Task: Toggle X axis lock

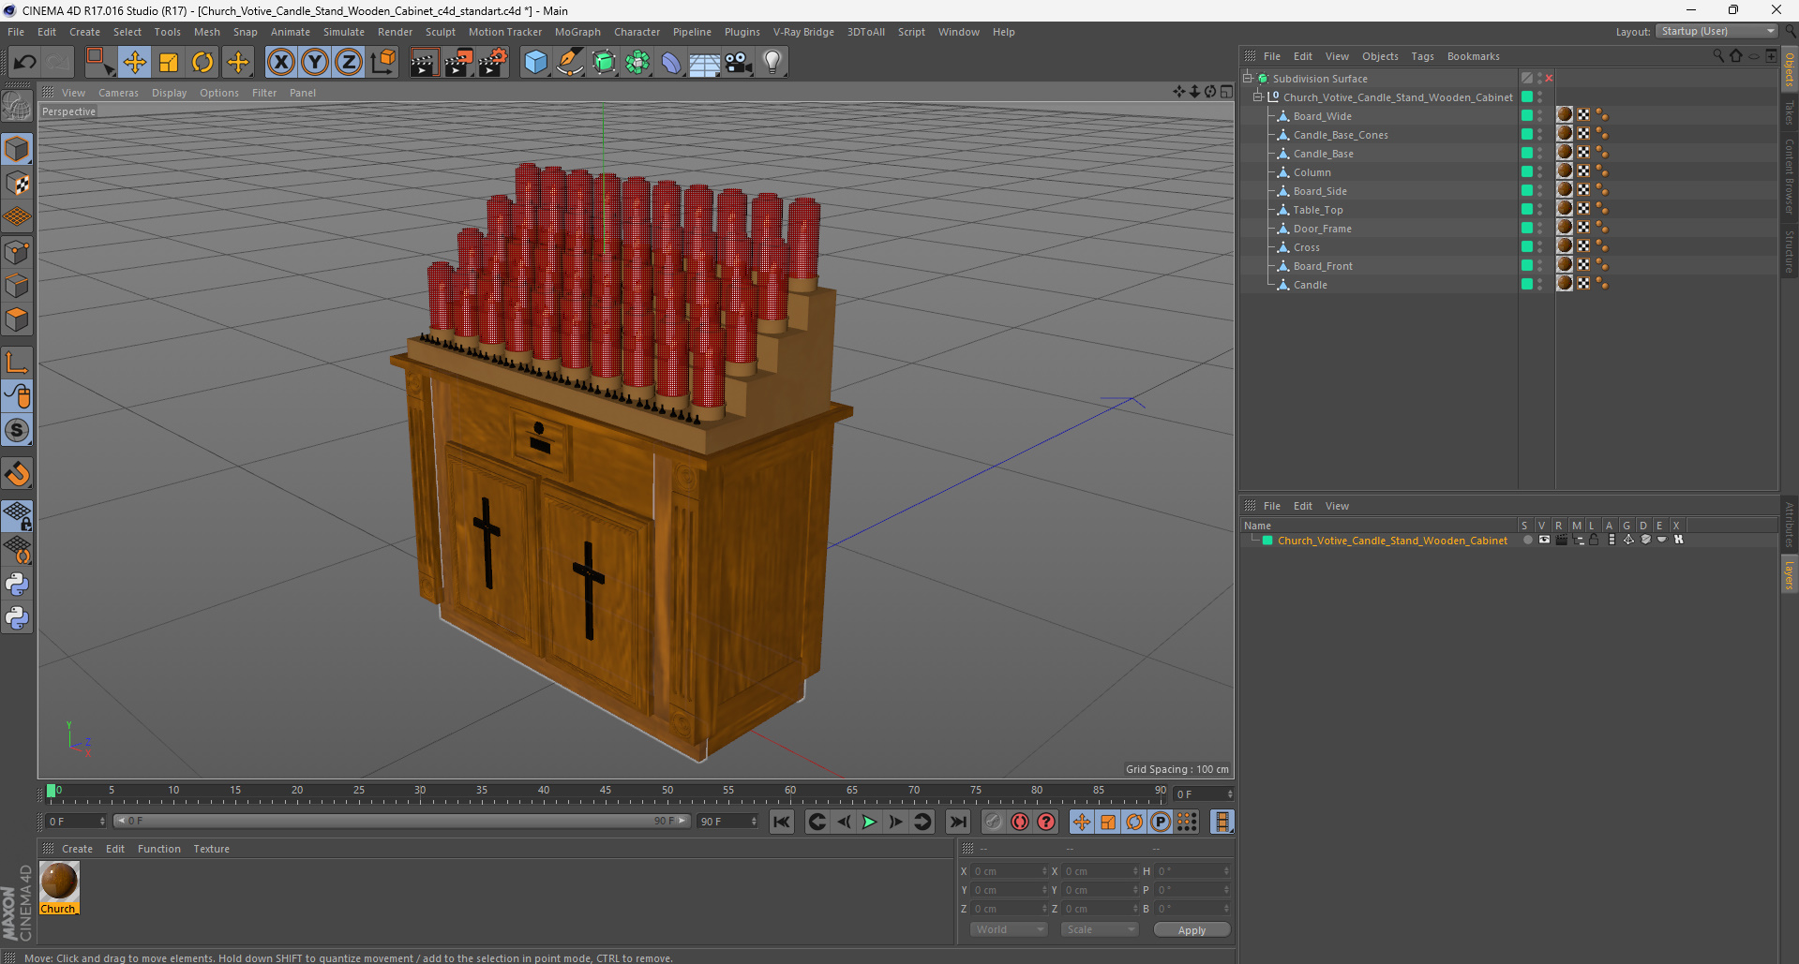Action: pos(280,62)
